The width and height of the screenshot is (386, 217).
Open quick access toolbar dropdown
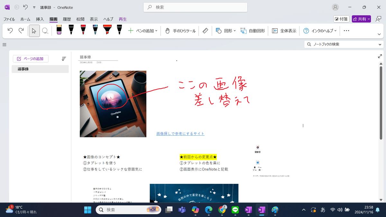pyautogui.click(x=34, y=7)
